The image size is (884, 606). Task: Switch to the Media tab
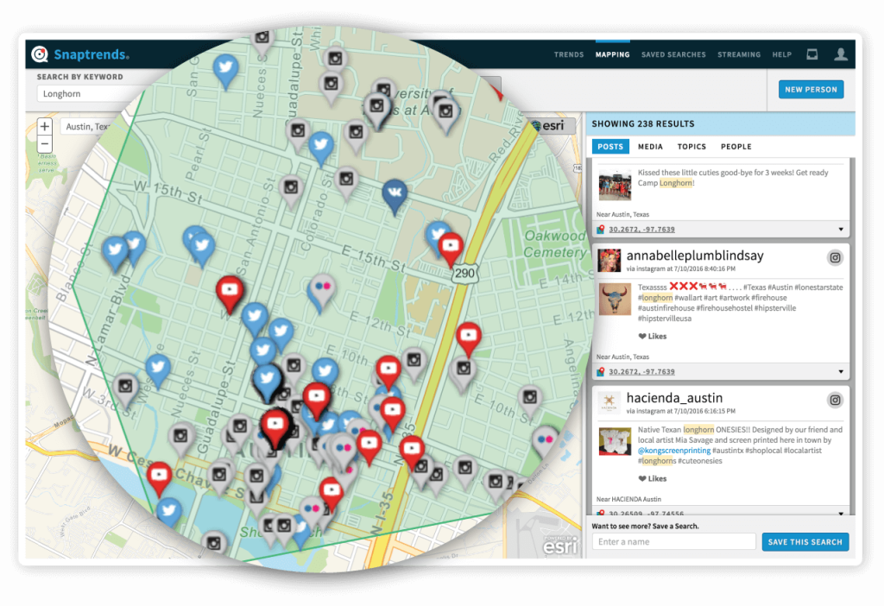(650, 147)
